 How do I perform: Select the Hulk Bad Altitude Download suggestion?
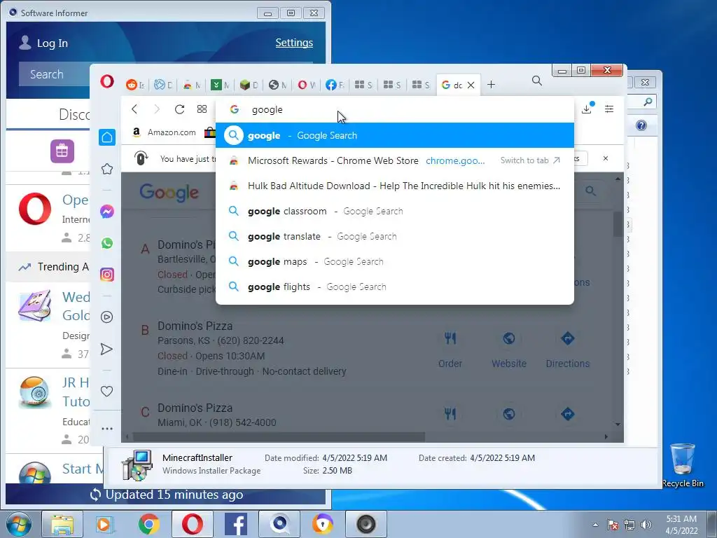coord(395,186)
